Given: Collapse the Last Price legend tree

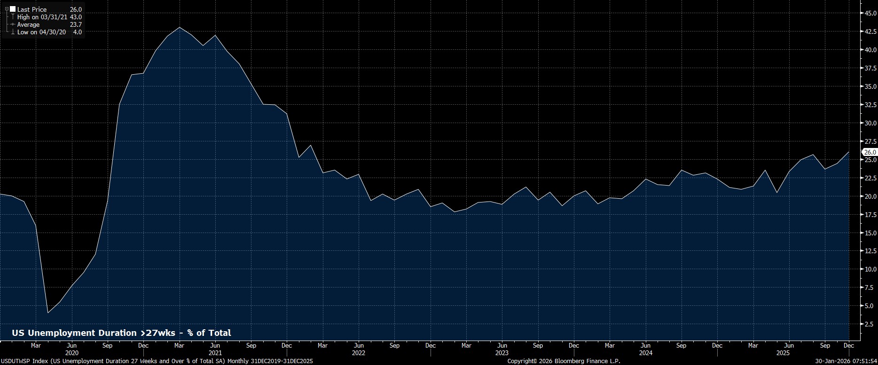Looking at the screenshot, I should pyautogui.click(x=7, y=9).
